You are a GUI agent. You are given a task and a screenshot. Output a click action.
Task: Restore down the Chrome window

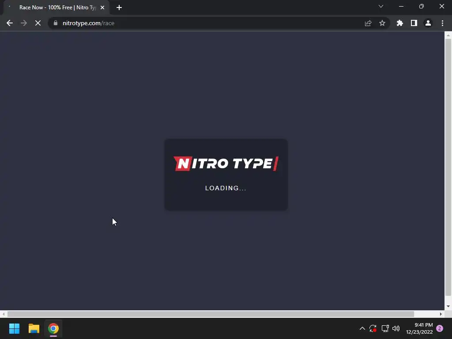422,6
